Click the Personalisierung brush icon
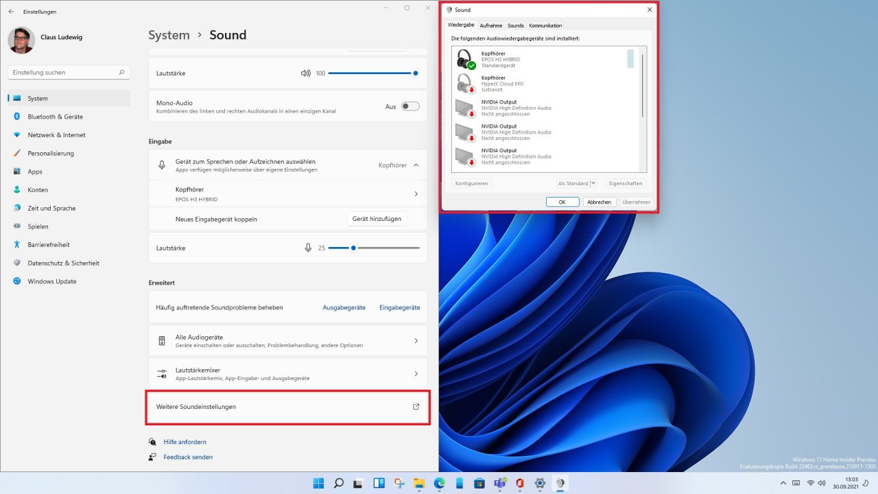The width and height of the screenshot is (878, 494). [x=17, y=153]
